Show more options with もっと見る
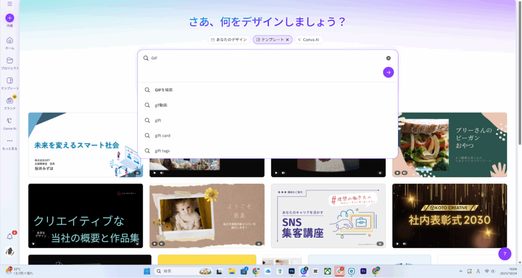The image size is (522, 278). click(x=10, y=141)
